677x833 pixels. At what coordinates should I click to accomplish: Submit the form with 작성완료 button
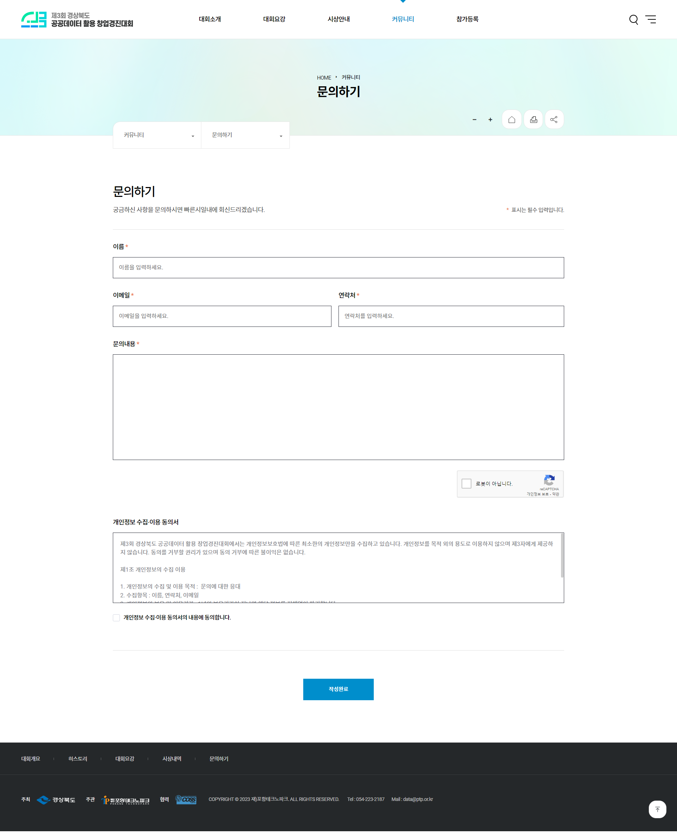[x=338, y=689]
